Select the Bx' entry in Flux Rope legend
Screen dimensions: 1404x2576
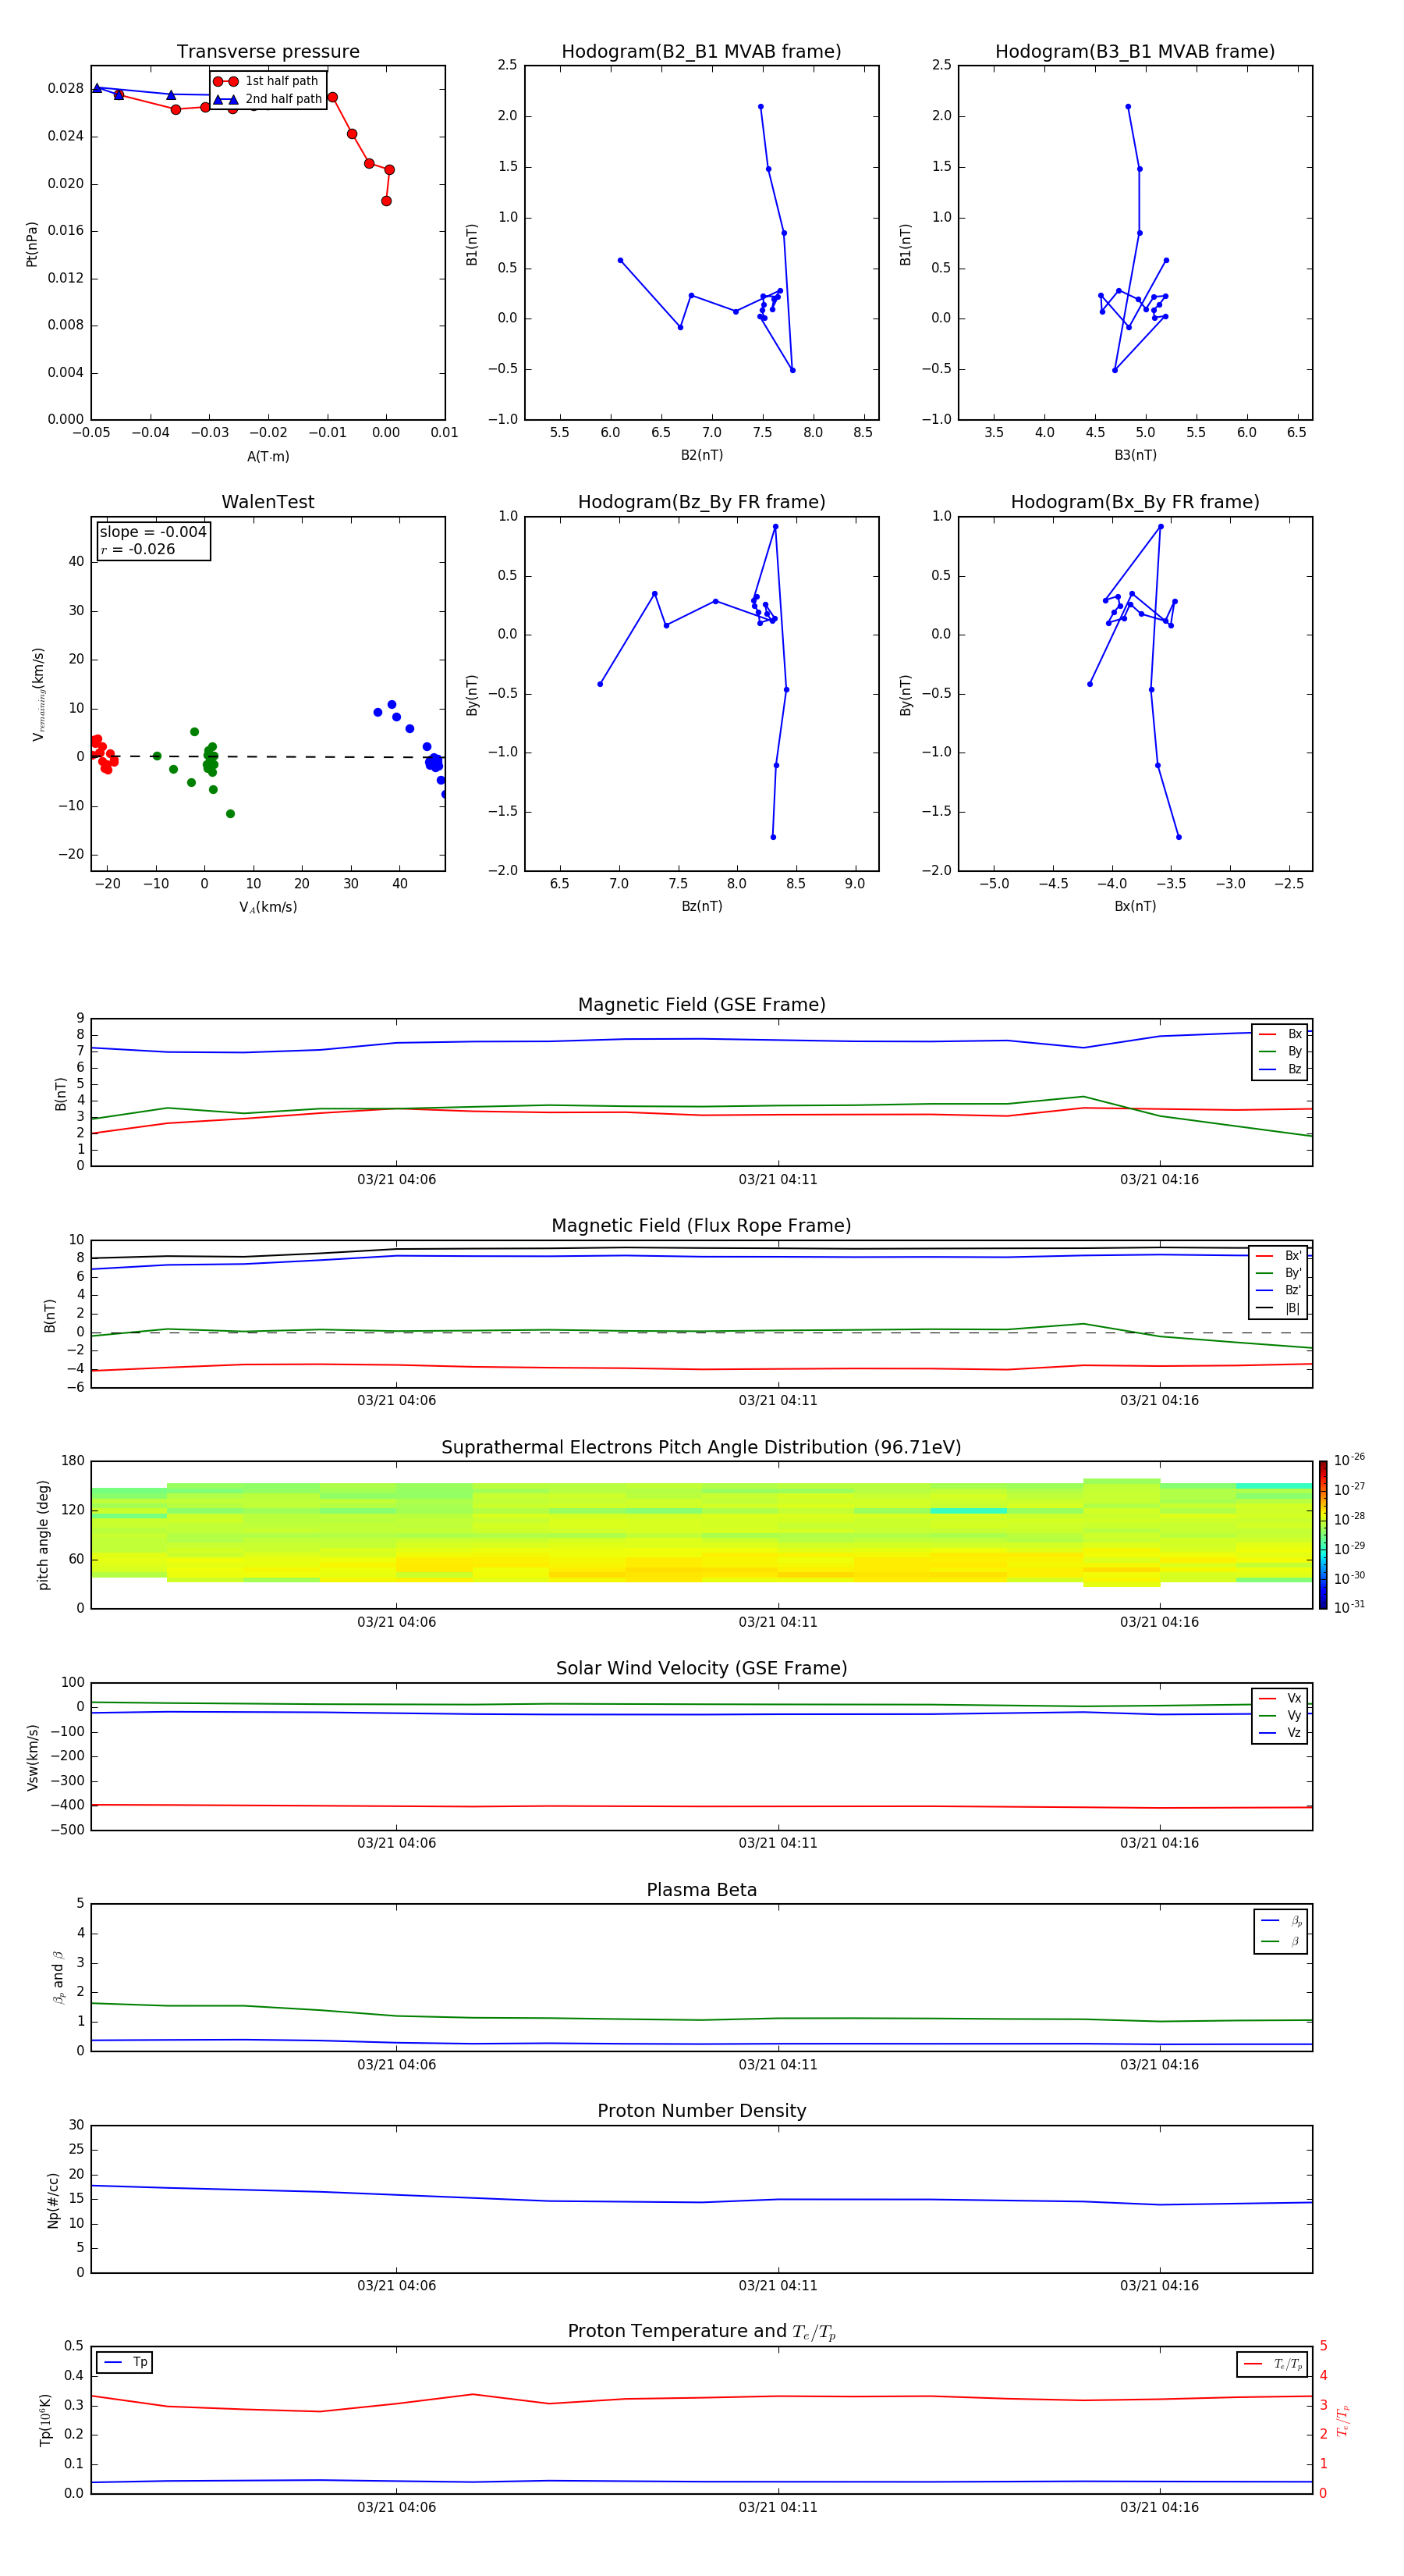click(1279, 1256)
